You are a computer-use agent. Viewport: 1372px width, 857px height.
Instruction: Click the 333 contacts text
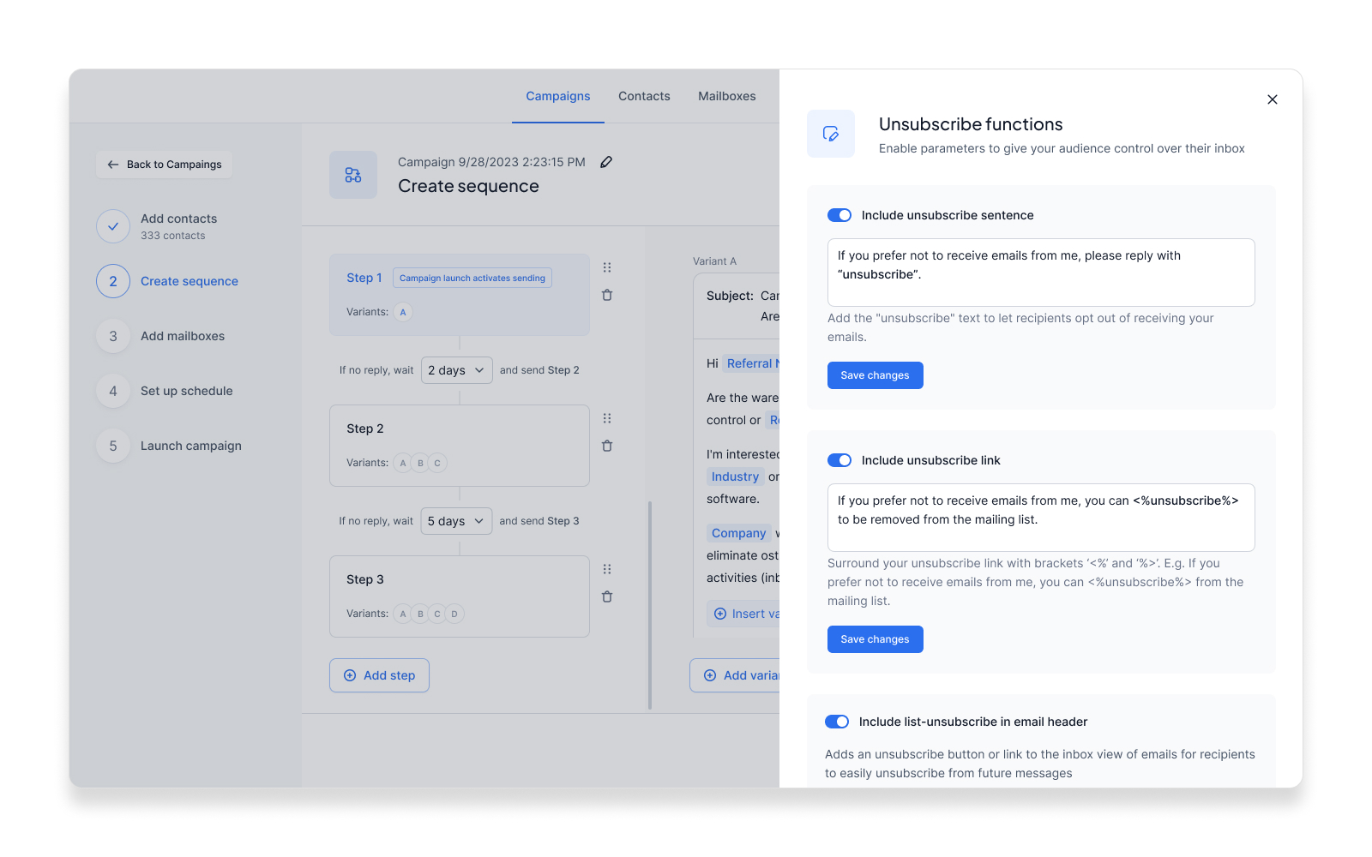coord(173,236)
